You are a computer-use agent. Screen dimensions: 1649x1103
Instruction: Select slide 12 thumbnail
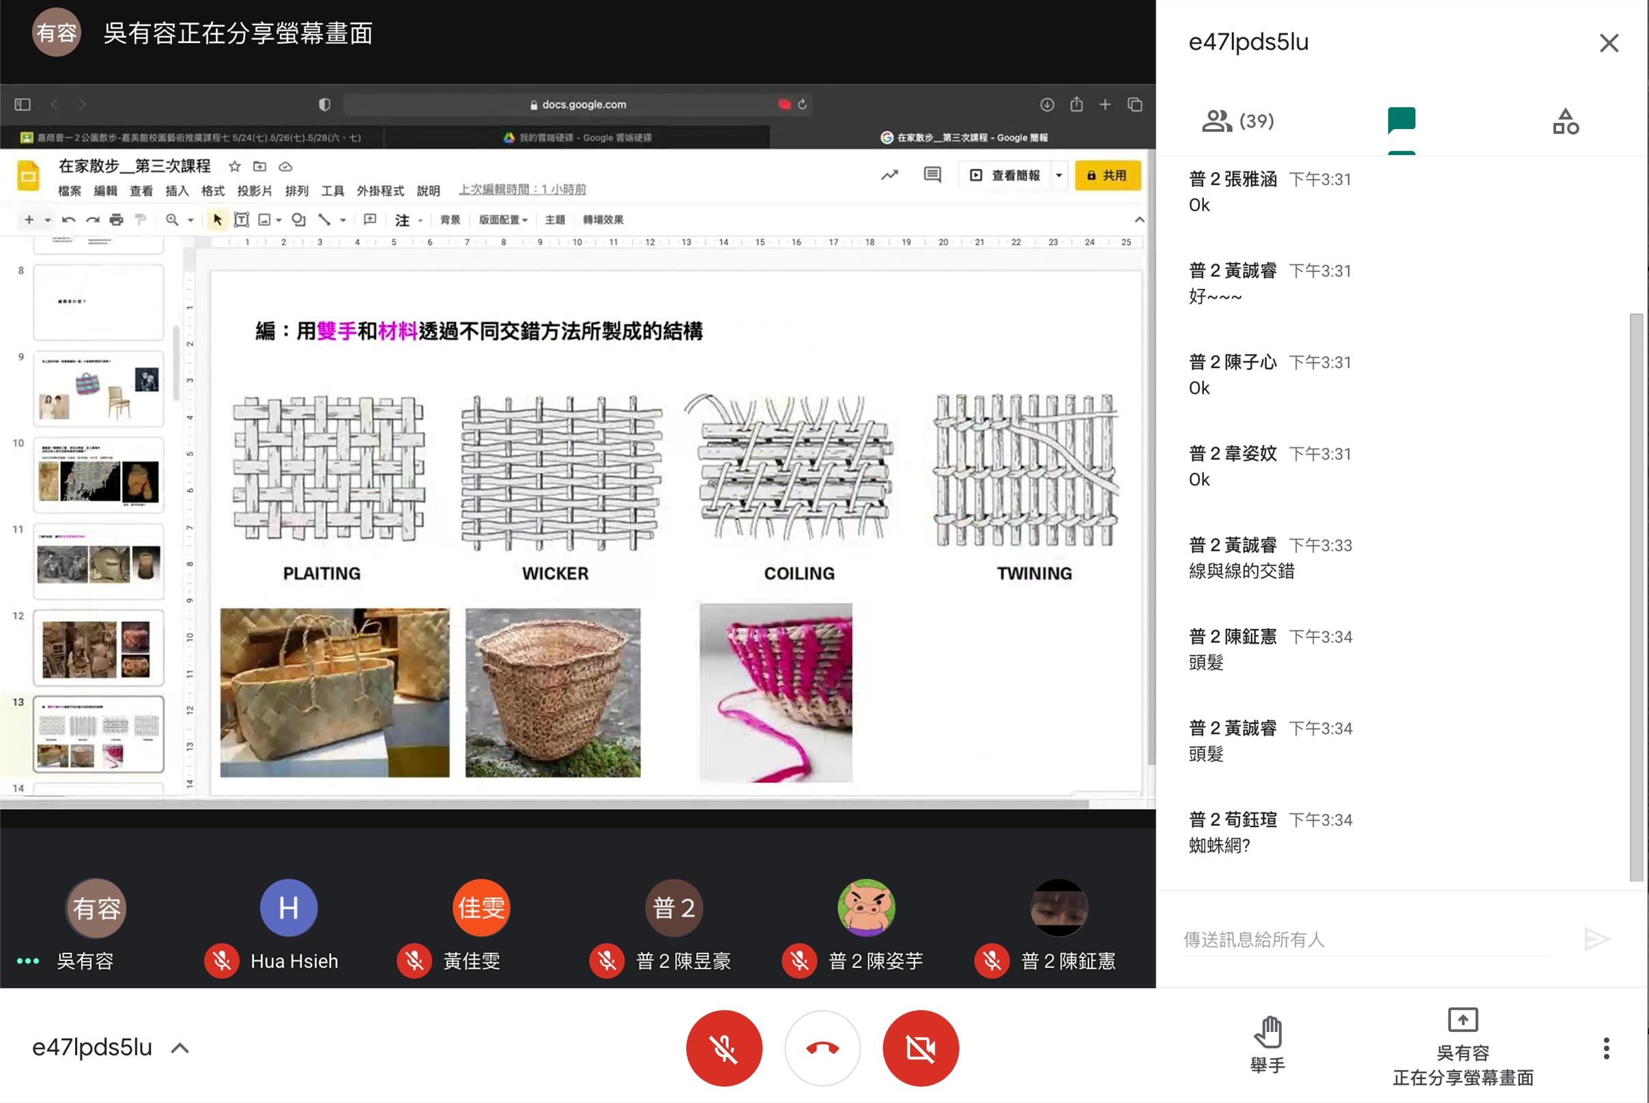coord(98,648)
